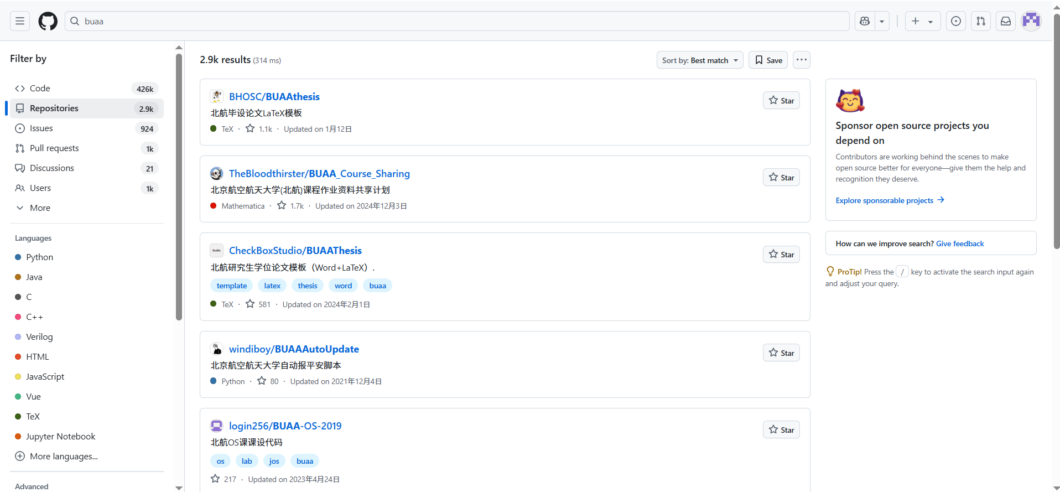The image size is (1060, 492).
Task: Click the main page vertical scrollbar
Action: [x=1056, y=132]
